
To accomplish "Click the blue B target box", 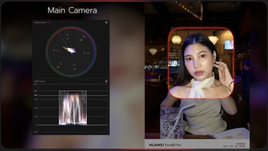I will coord(88,53).
